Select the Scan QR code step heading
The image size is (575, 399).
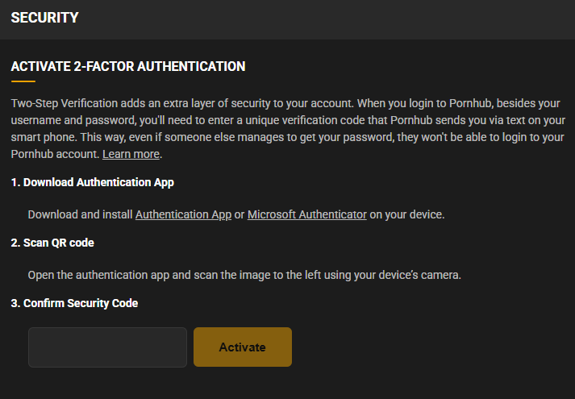tap(52, 243)
